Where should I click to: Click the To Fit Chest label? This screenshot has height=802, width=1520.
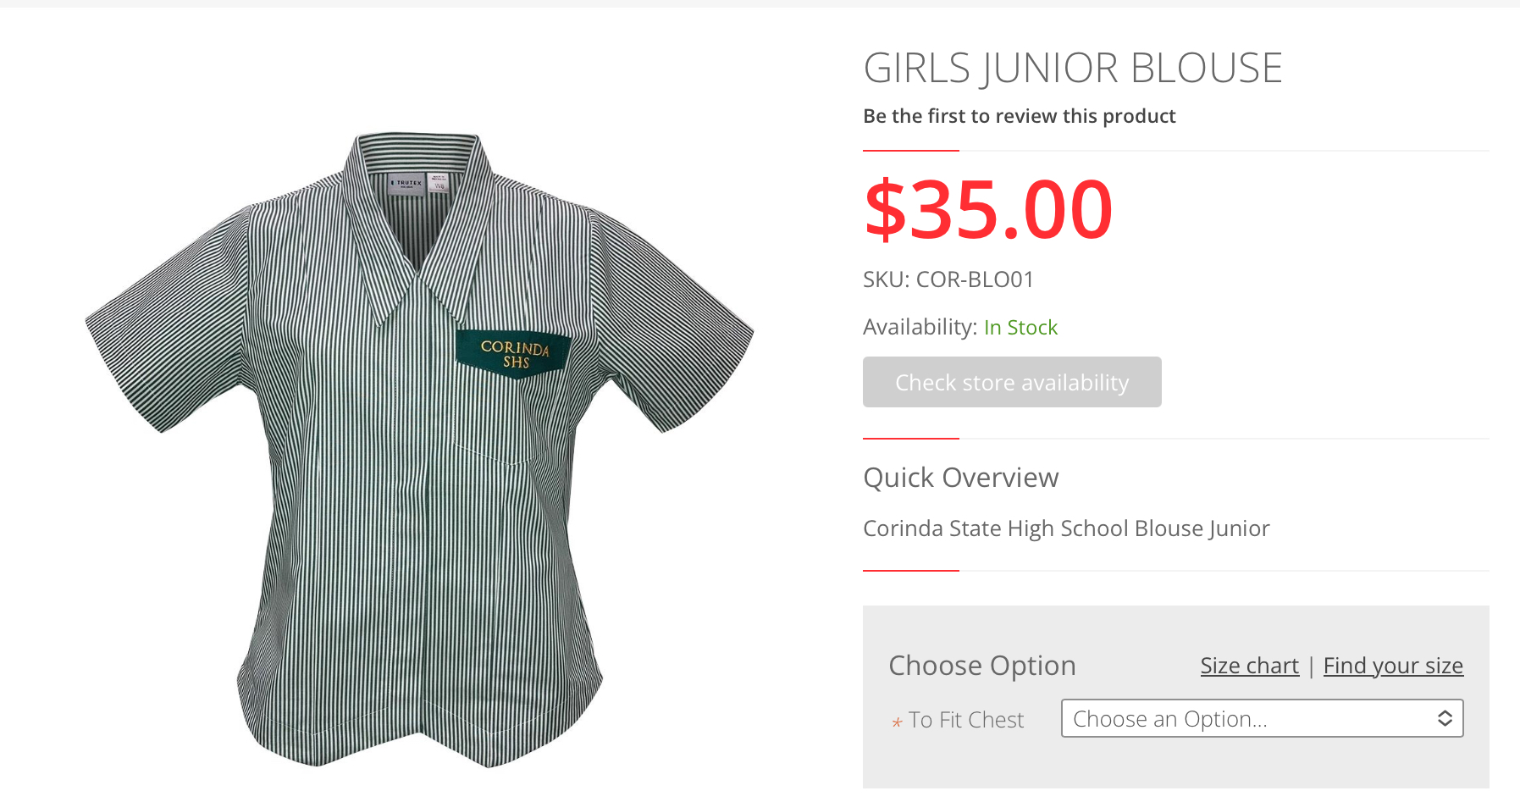(x=966, y=720)
